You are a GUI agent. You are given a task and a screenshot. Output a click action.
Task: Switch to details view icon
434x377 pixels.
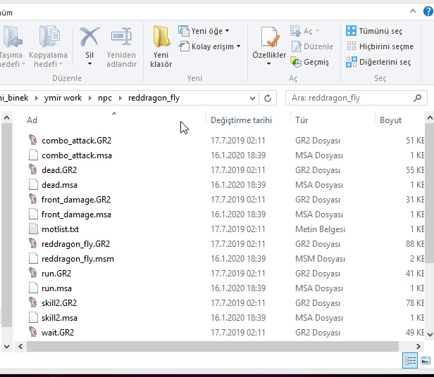(410, 360)
